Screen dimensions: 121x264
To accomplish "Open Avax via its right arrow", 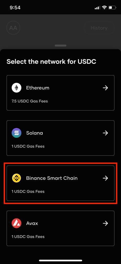I will pos(105,223).
